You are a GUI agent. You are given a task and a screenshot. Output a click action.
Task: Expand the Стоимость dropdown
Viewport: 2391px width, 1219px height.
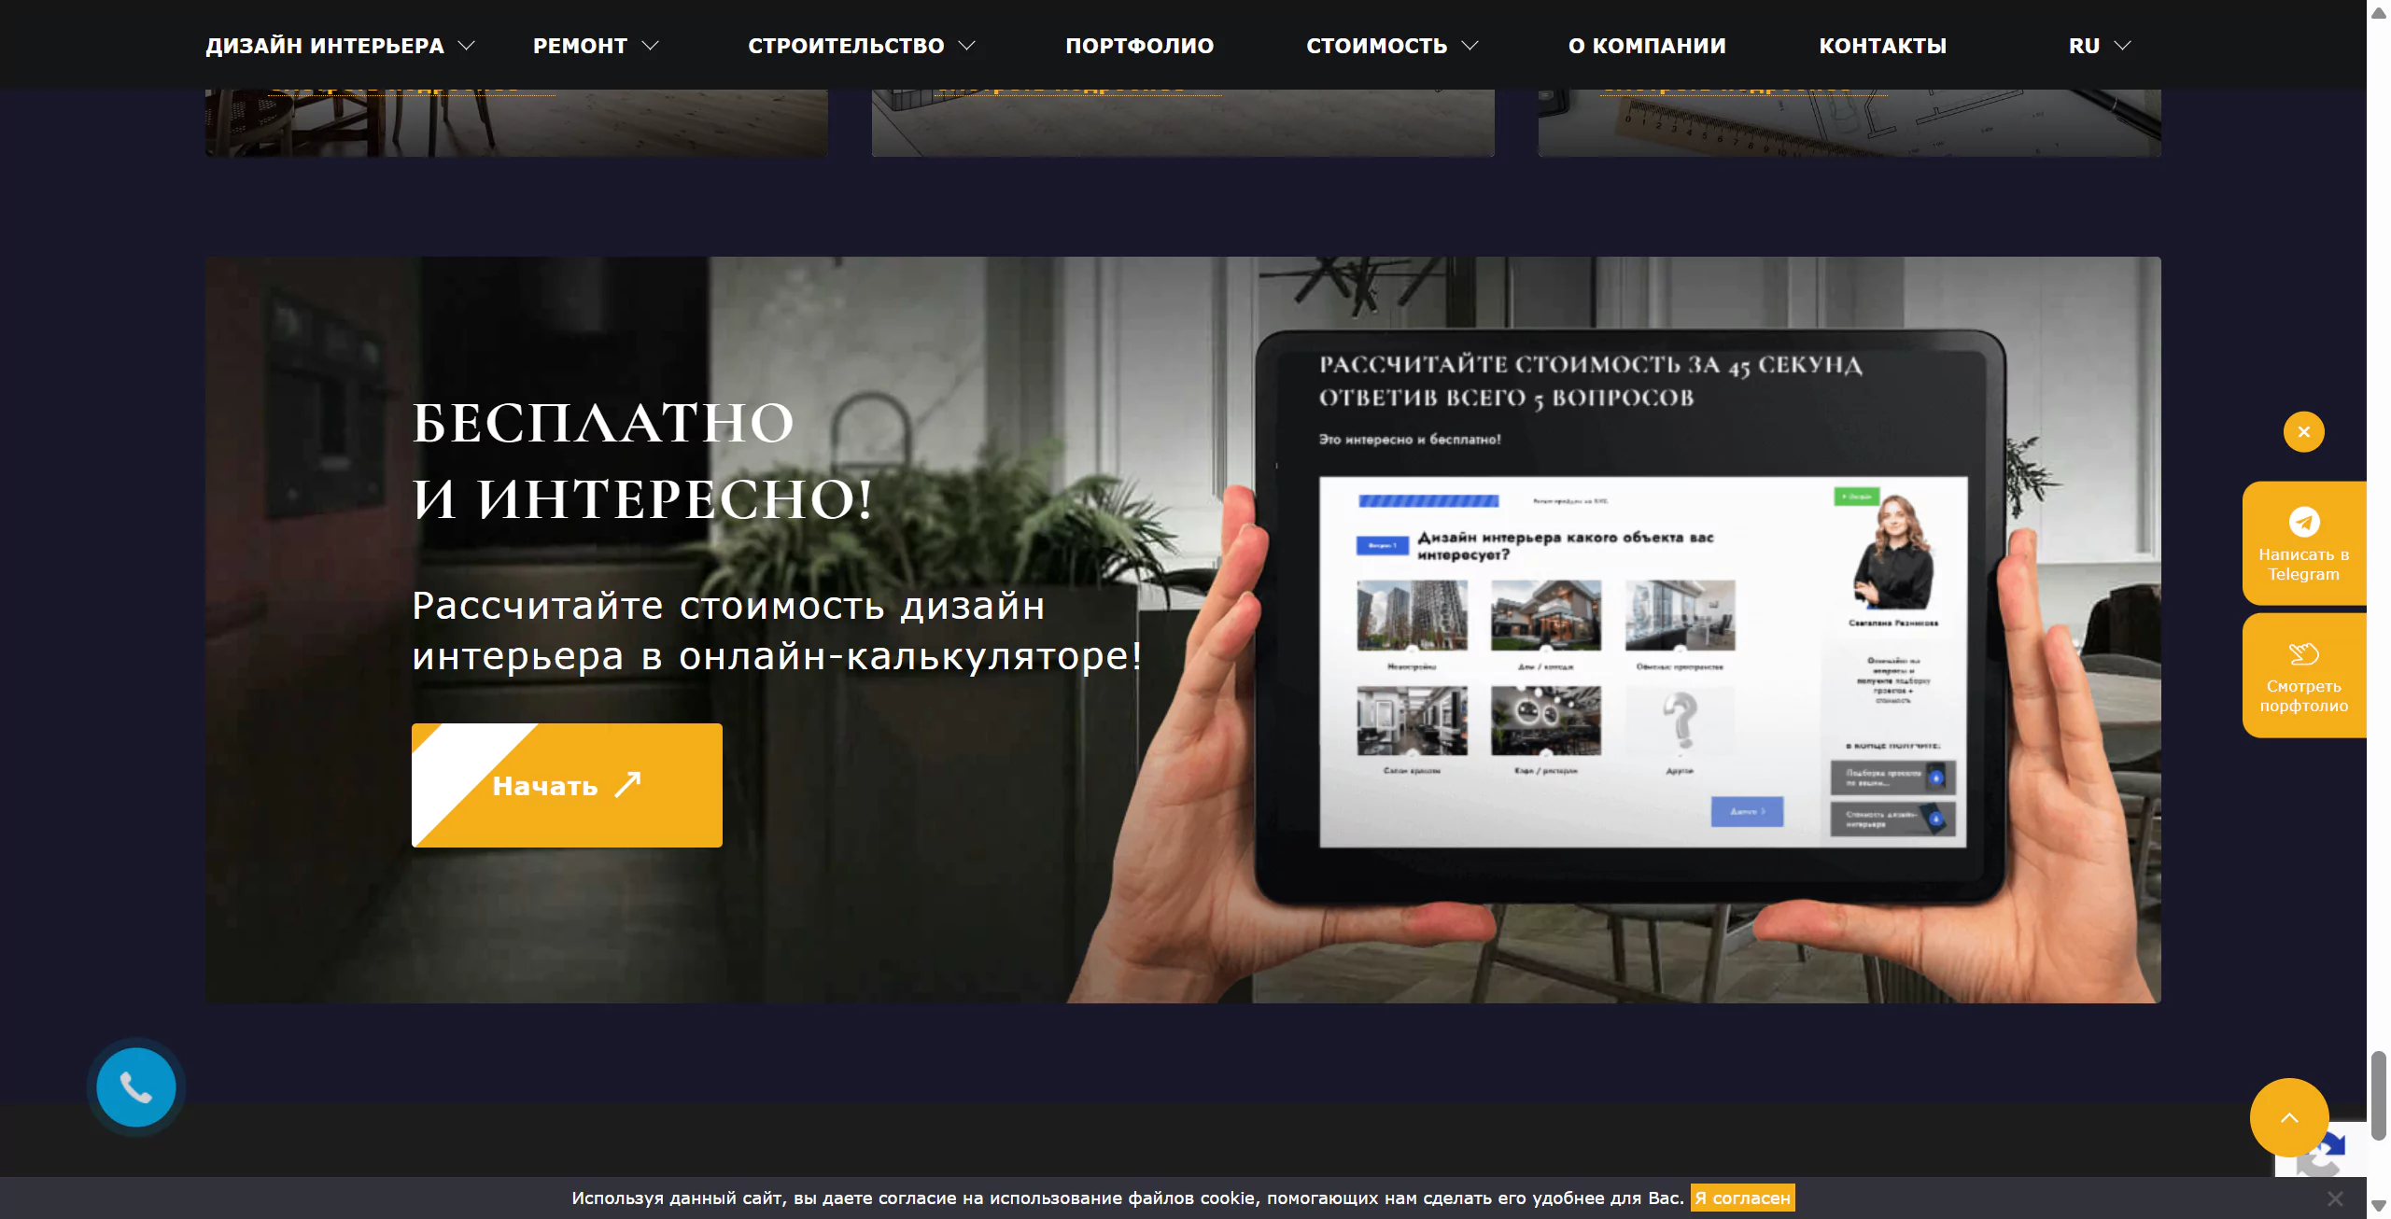tap(1470, 46)
